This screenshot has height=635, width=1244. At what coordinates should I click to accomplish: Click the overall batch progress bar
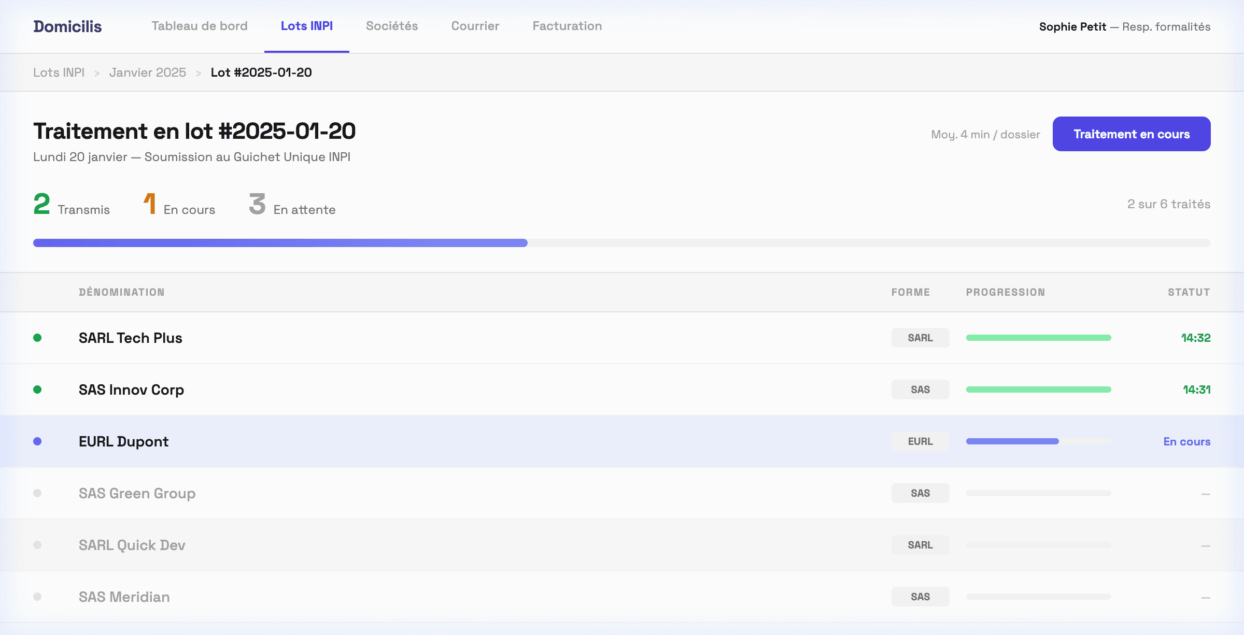click(x=621, y=243)
